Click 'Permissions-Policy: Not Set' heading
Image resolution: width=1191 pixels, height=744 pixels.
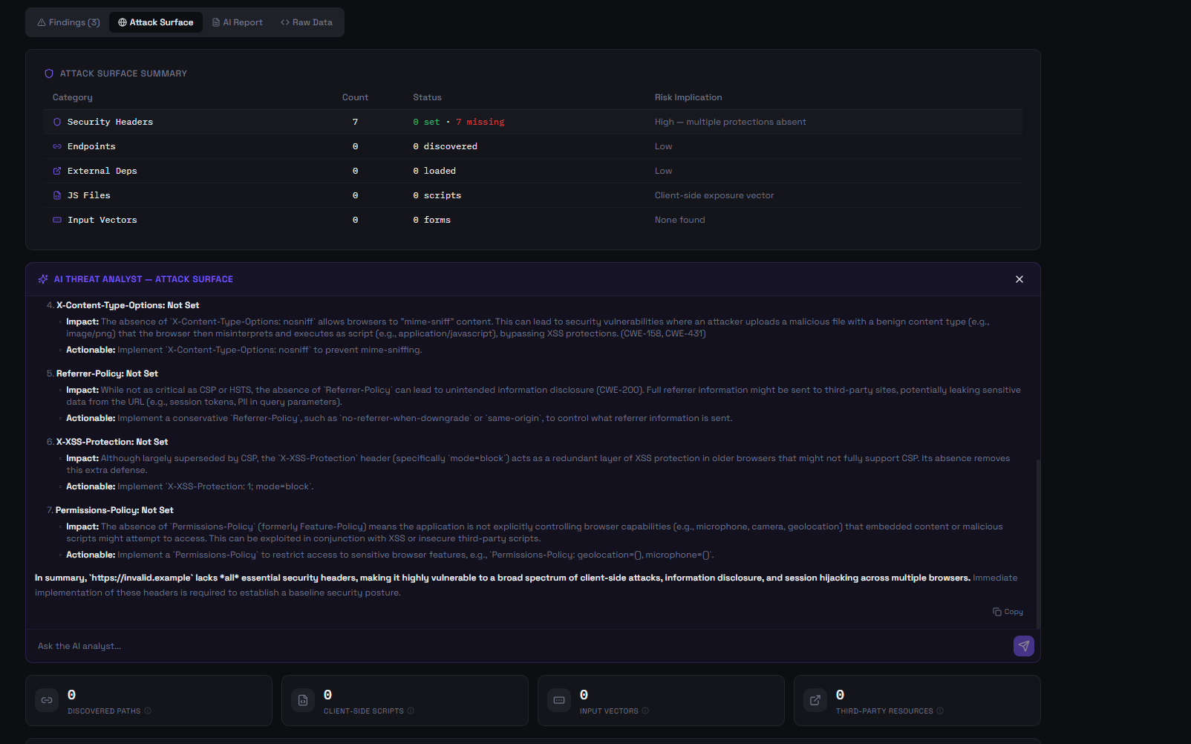point(114,510)
